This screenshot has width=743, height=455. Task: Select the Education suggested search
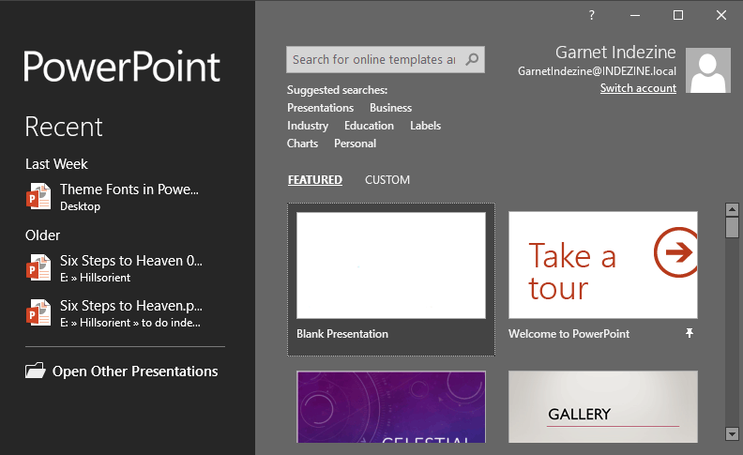(x=369, y=126)
